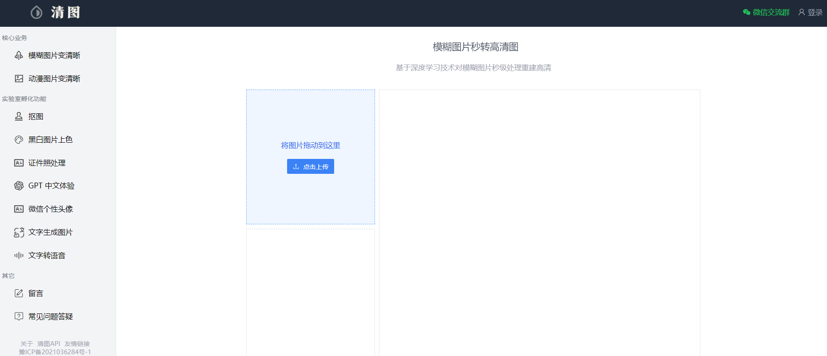827x356 pixels.
Task: Open 常见问题答疑 menu item
Action: 51,316
